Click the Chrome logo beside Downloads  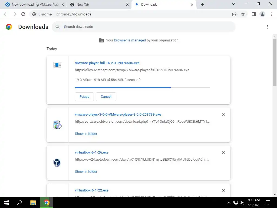pos(9,27)
